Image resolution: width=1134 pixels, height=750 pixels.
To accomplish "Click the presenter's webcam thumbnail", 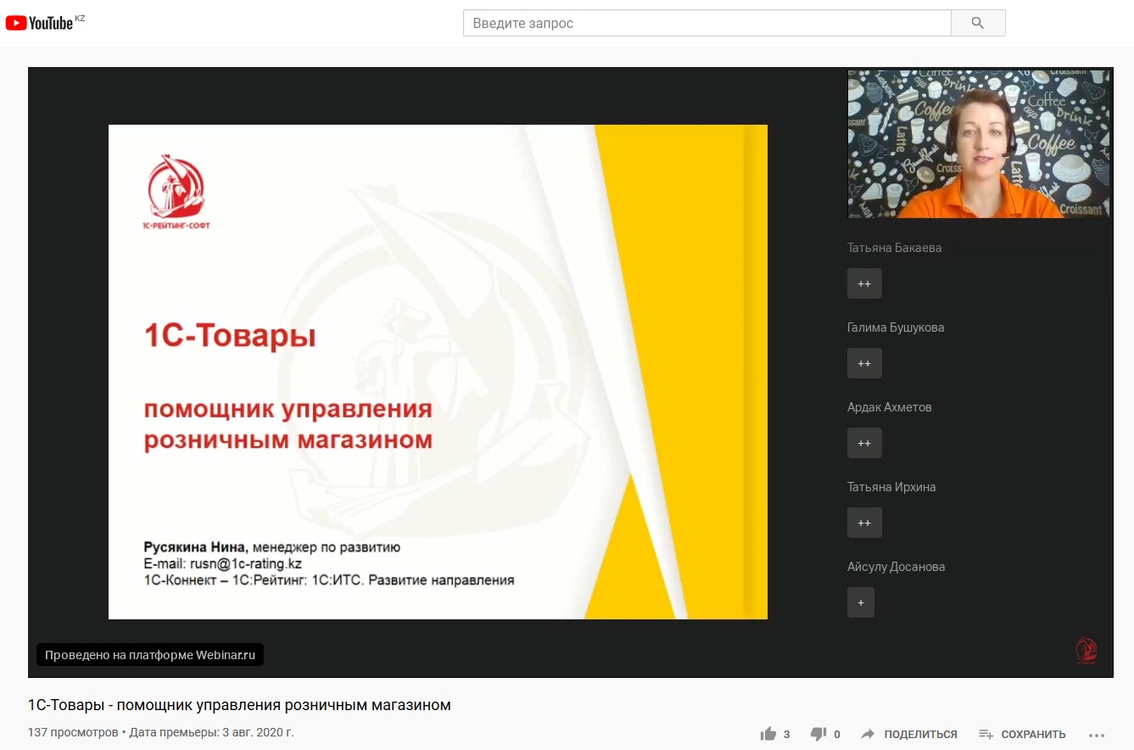I will click(978, 144).
